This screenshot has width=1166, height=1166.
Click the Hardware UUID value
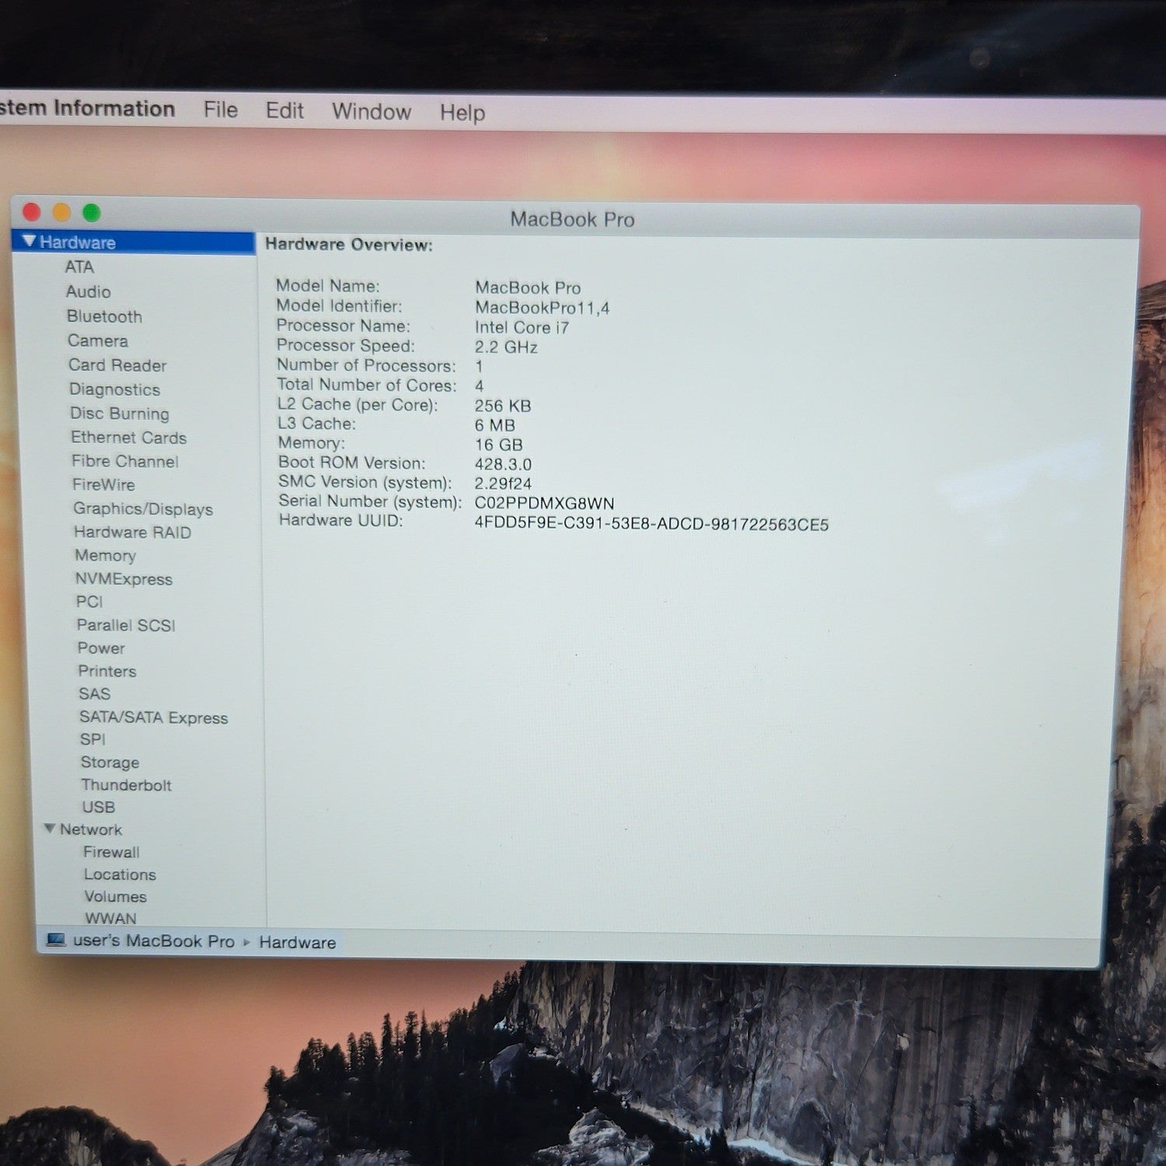(651, 524)
